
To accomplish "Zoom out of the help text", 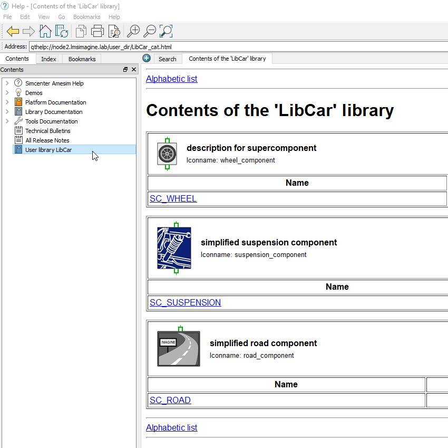I will click(149, 31).
